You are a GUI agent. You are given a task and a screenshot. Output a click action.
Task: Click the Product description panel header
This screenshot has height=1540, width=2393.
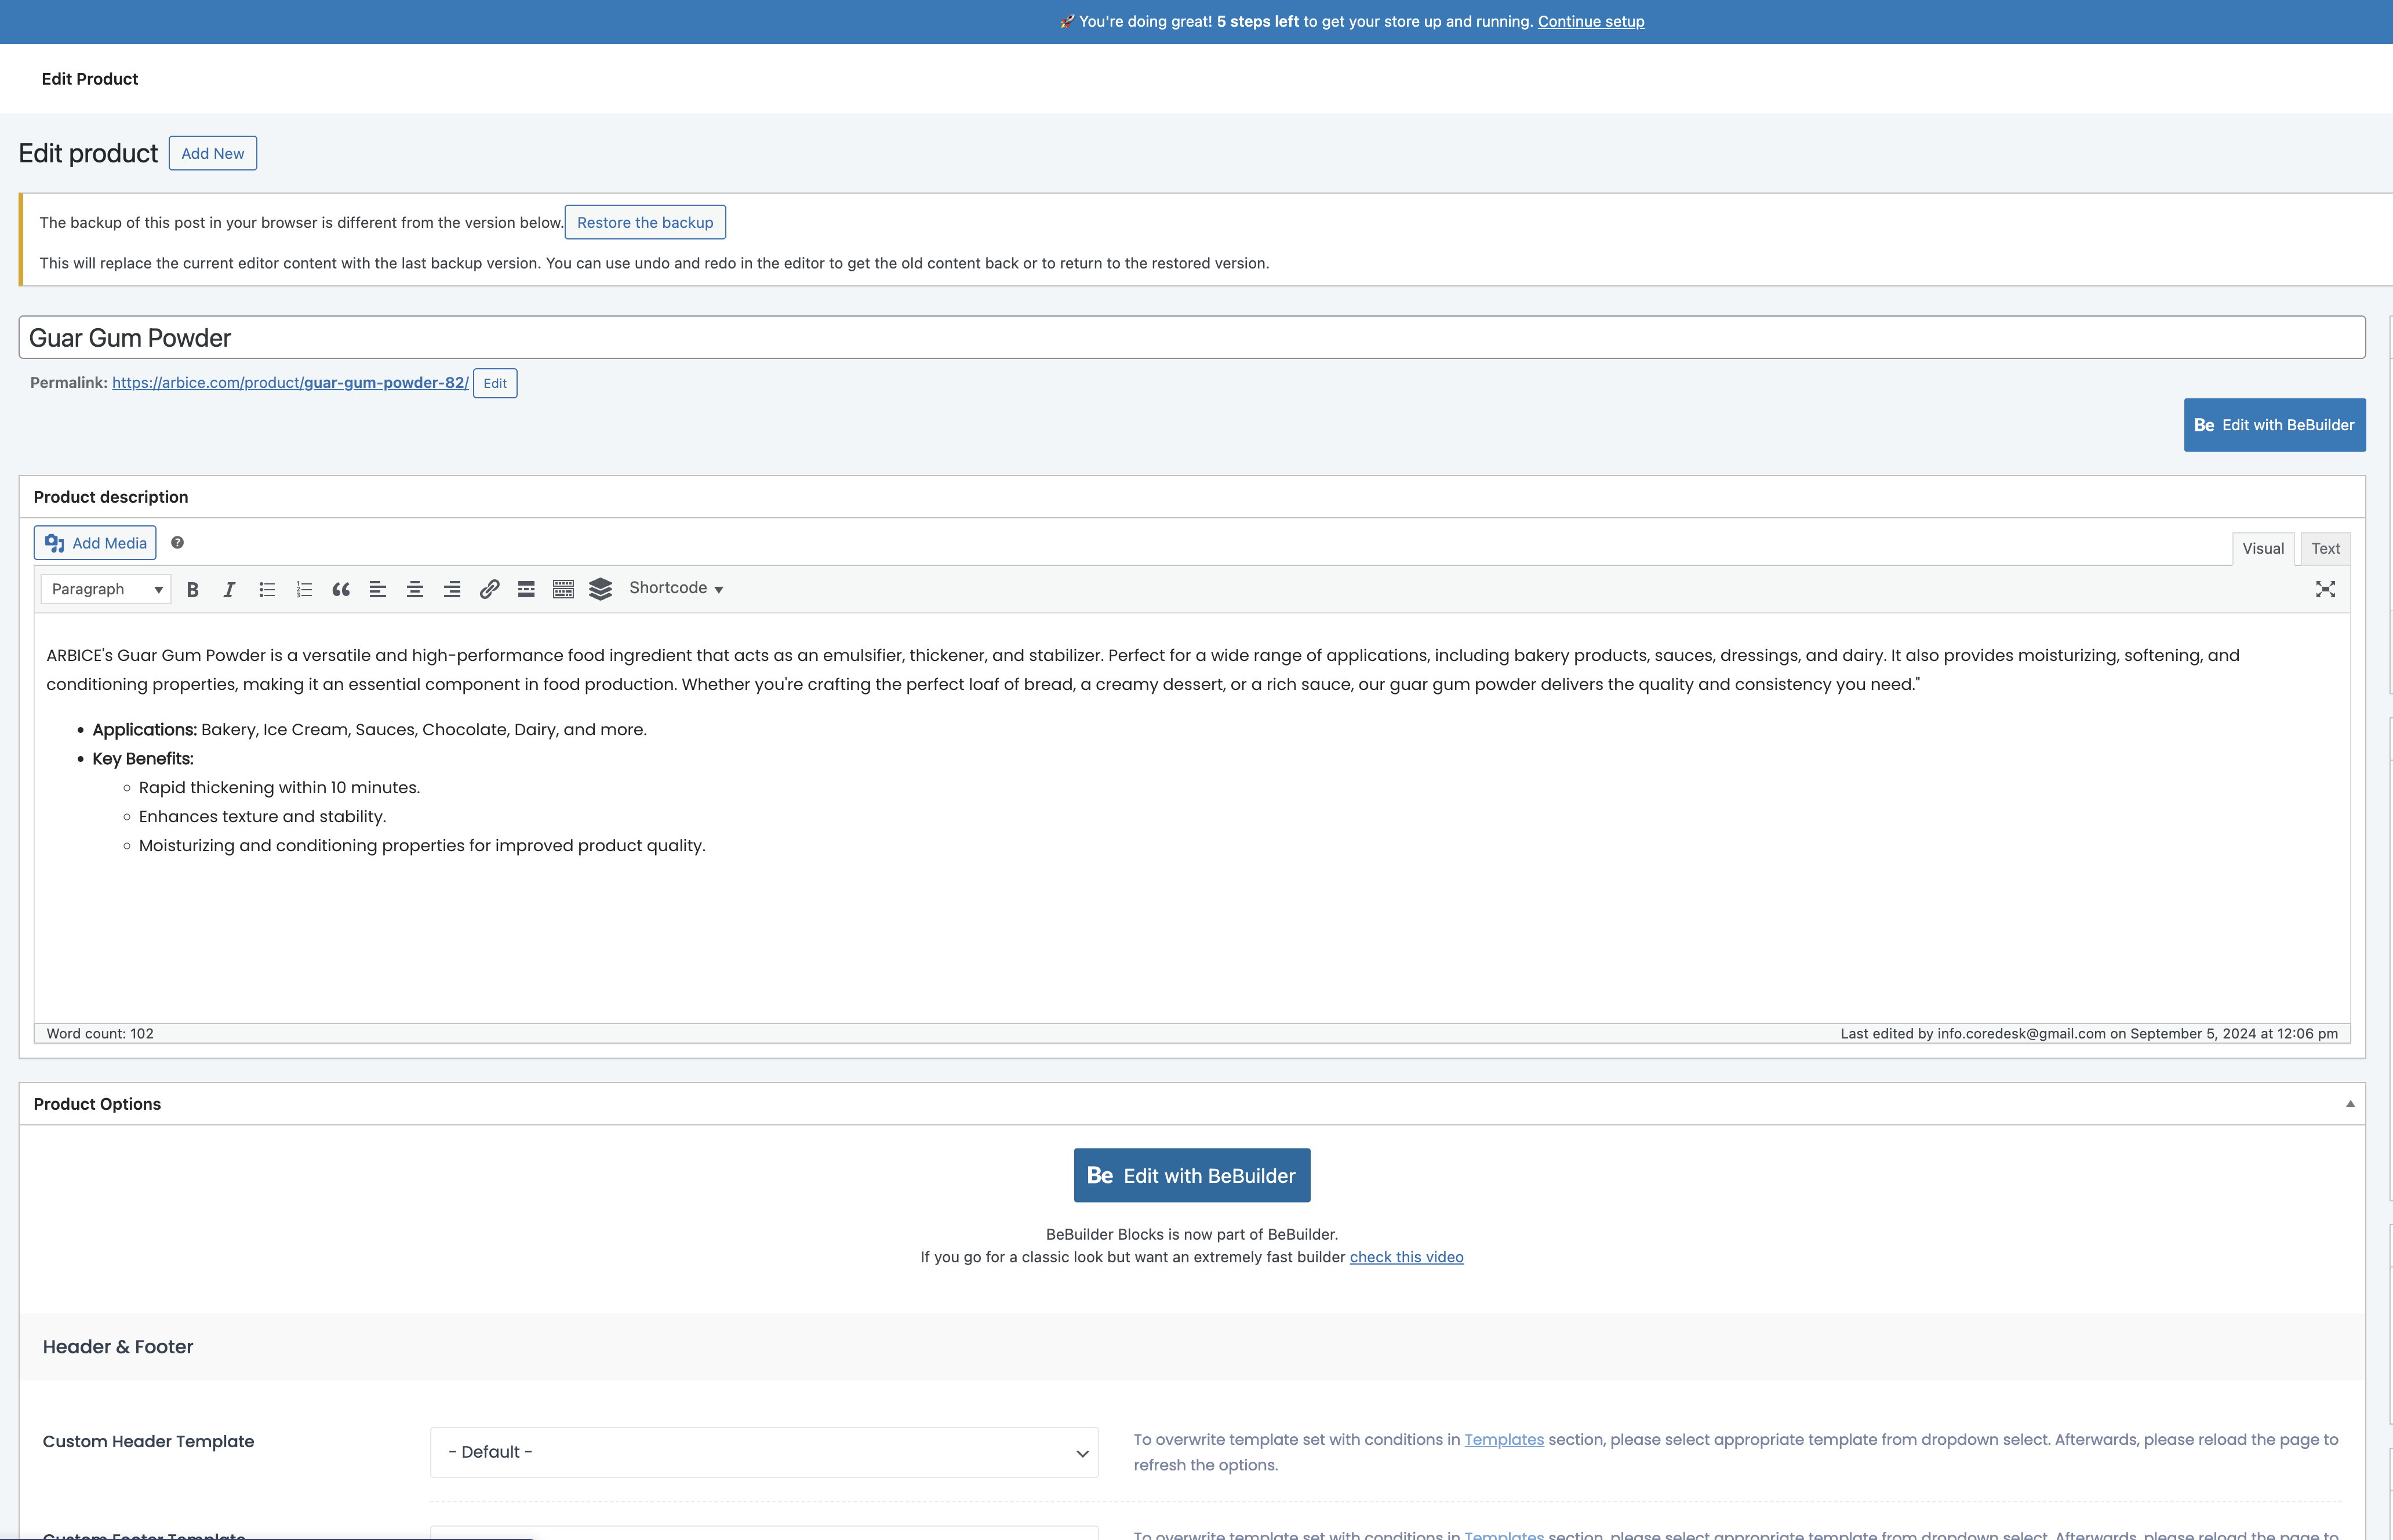click(x=1191, y=497)
